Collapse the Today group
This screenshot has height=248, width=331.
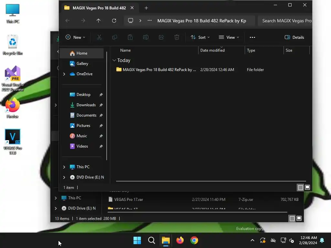click(x=114, y=60)
